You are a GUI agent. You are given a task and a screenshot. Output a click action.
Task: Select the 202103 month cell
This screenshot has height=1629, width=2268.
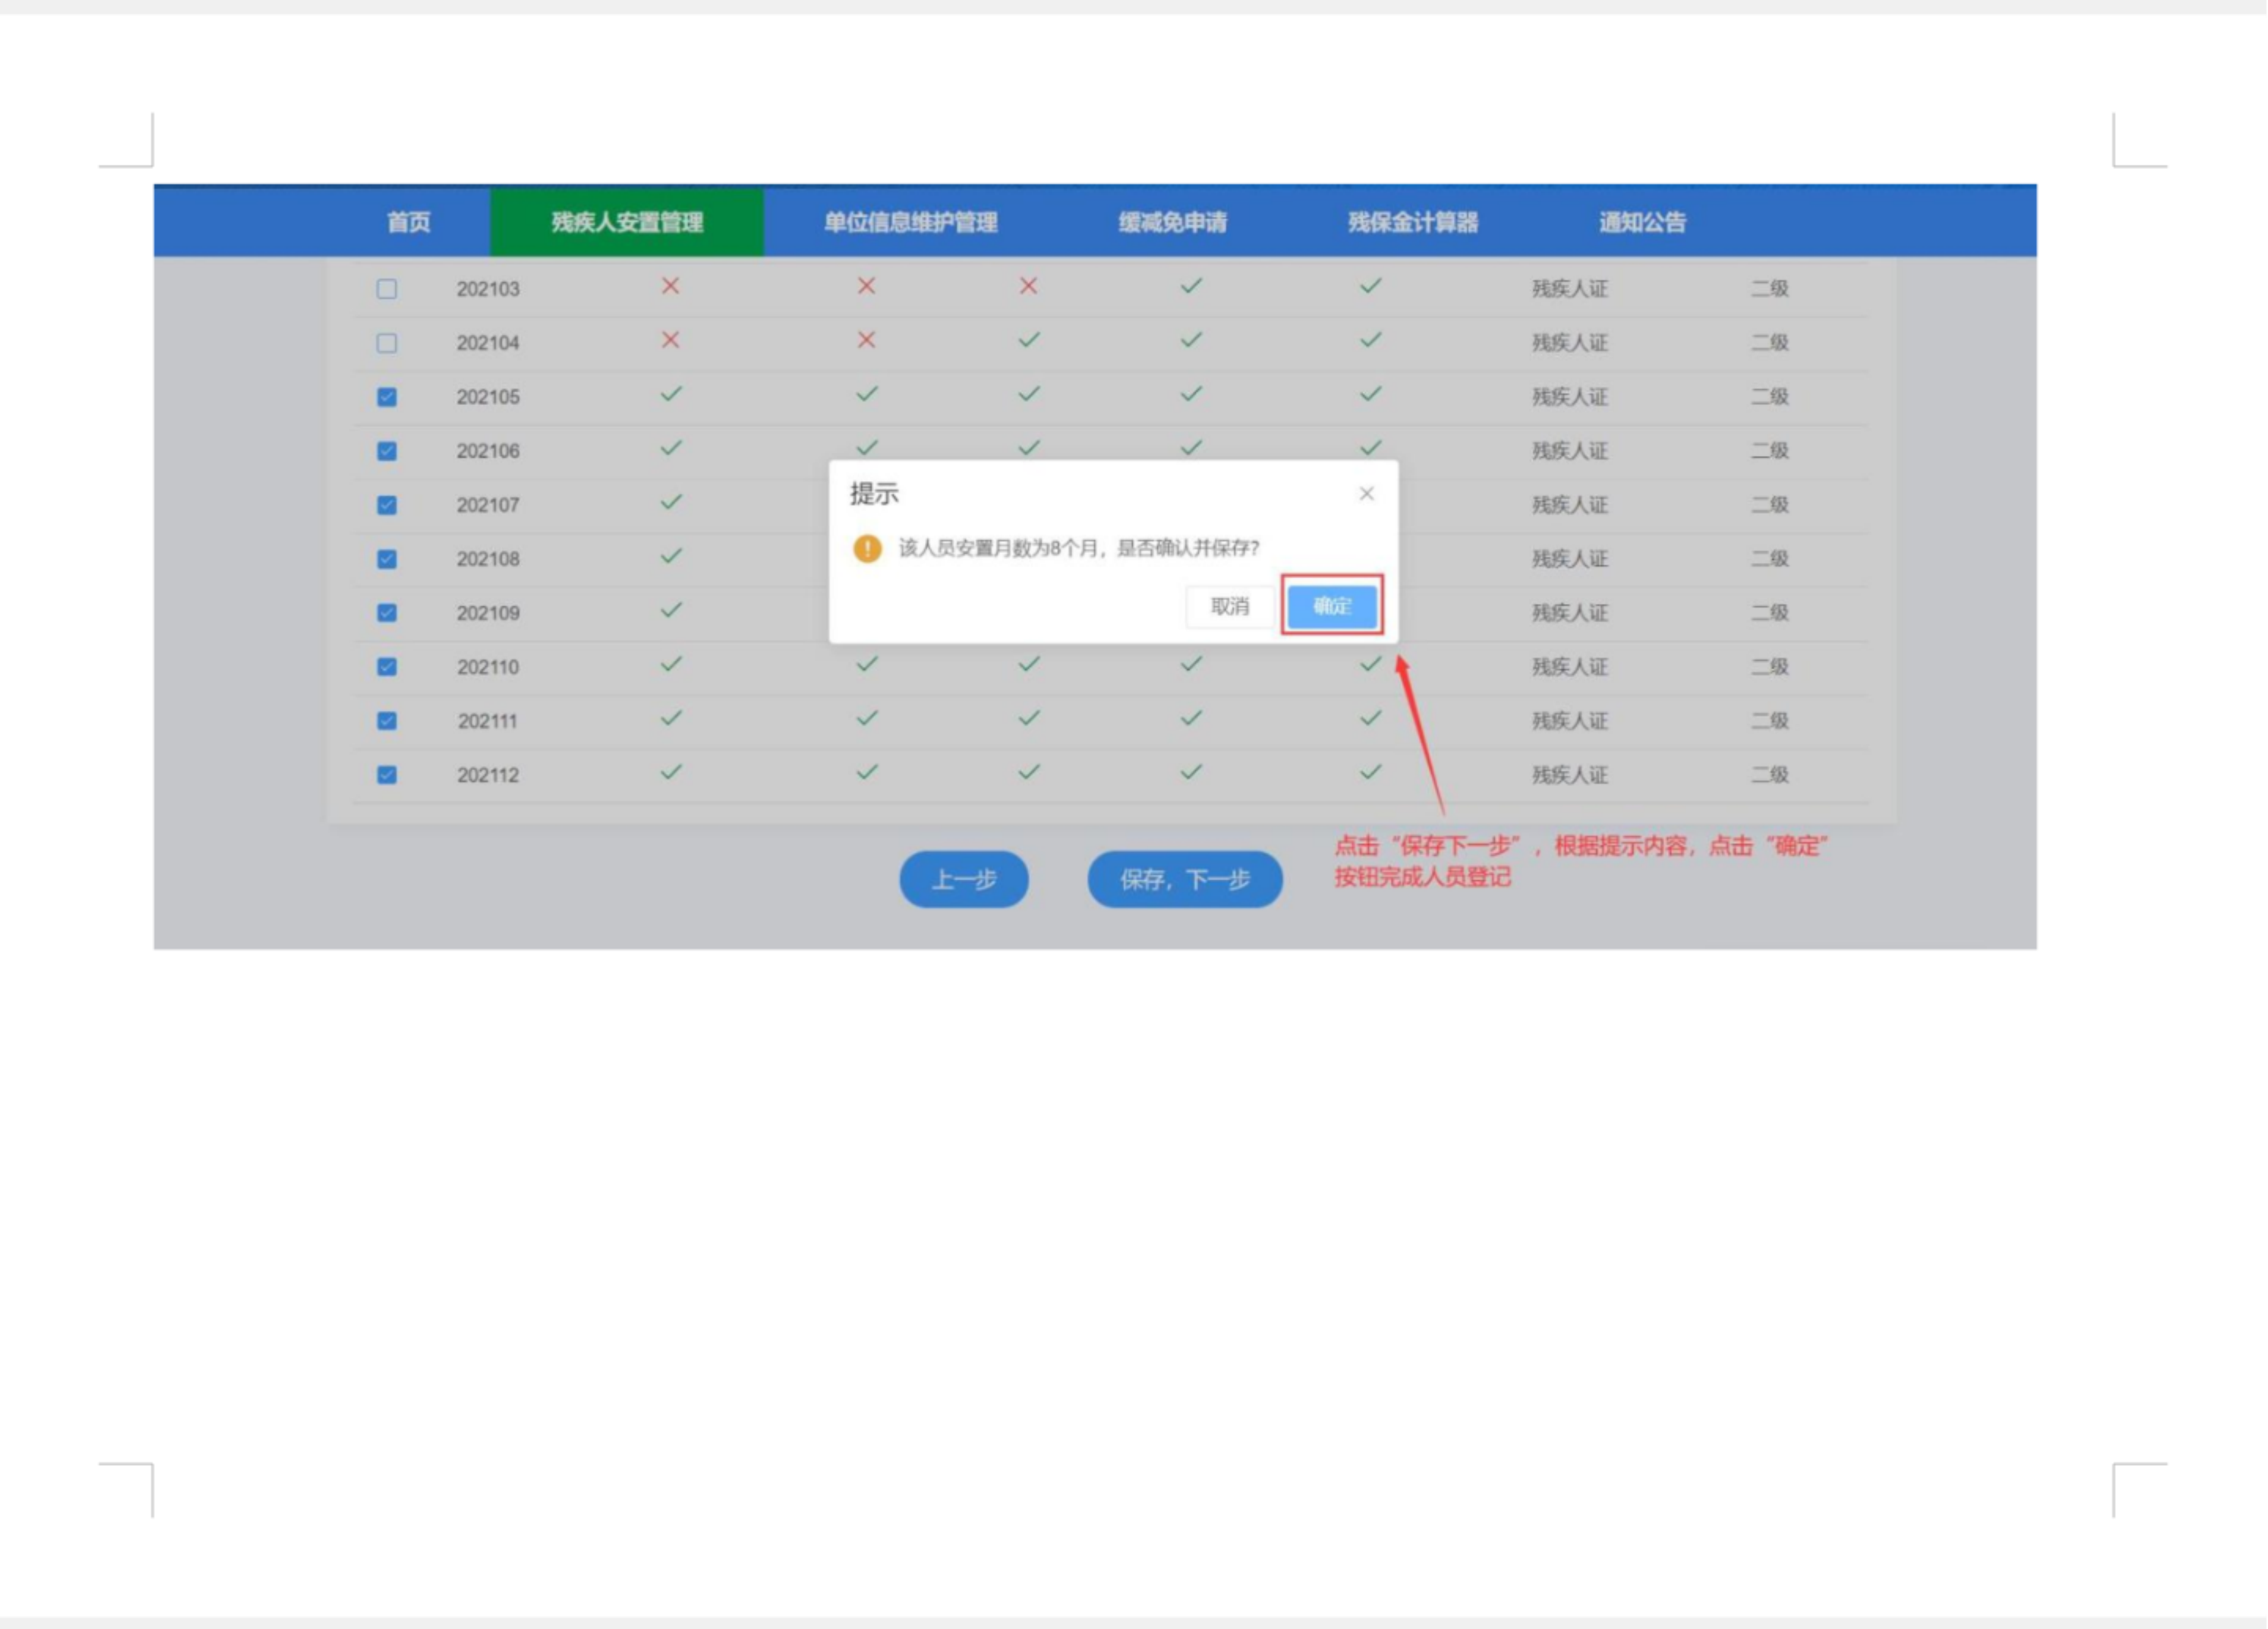pyautogui.click(x=488, y=289)
